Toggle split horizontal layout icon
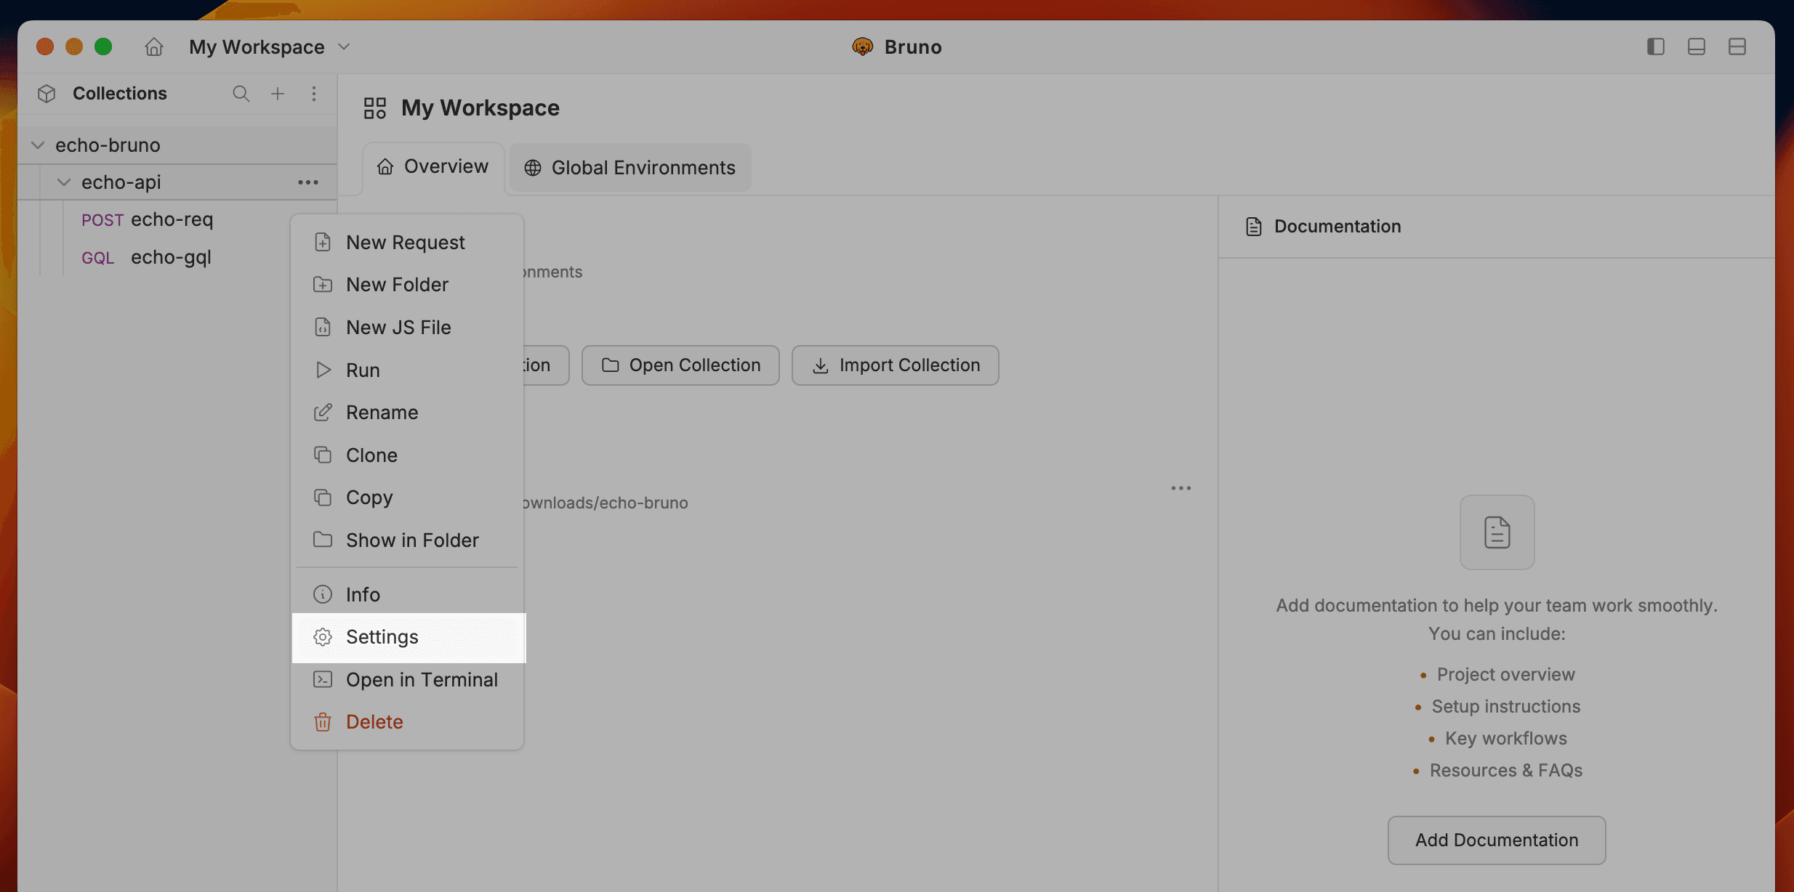 (x=1737, y=47)
